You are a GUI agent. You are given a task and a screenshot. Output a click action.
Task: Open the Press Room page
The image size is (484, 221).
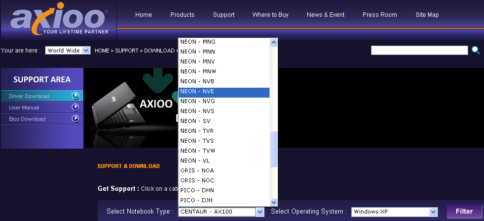pos(380,14)
